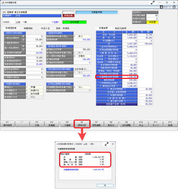This screenshot has width=178, height=189.
Task: Click the red 即時計算 button
Action: click(68, 16)
